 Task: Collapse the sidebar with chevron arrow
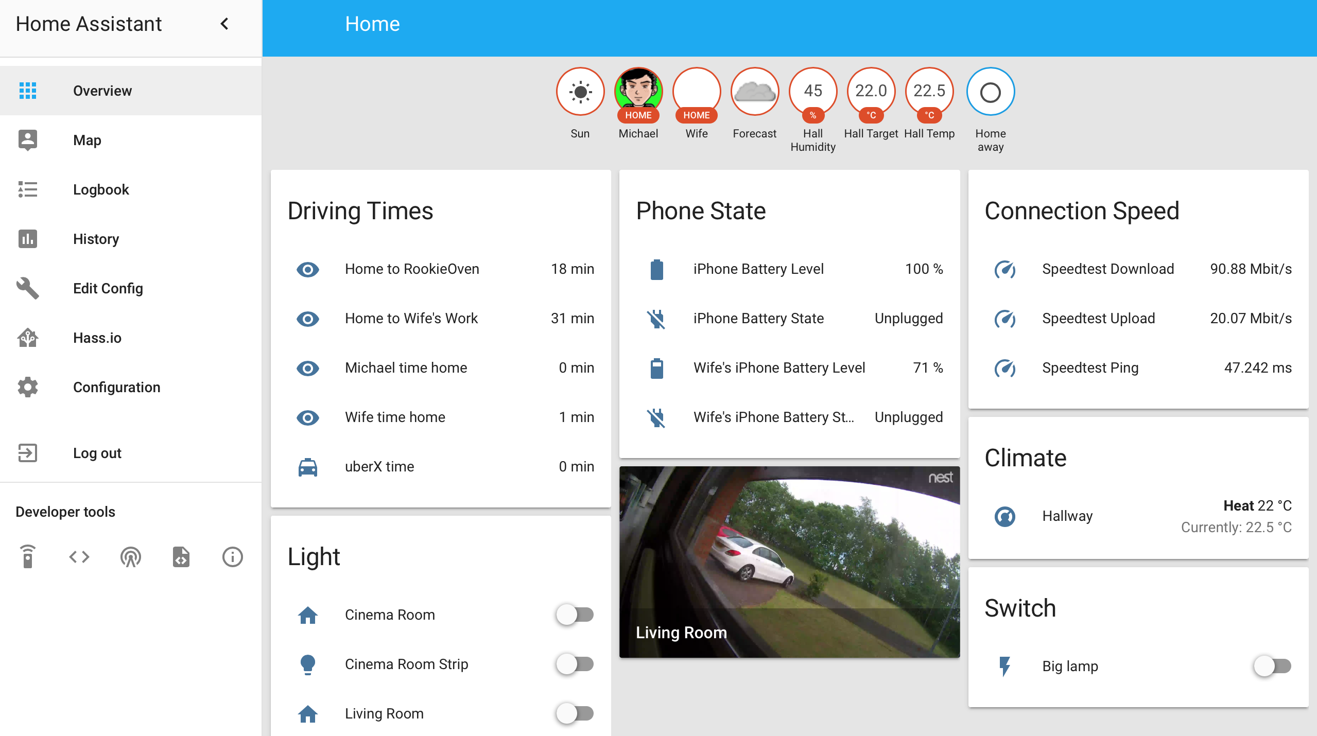point(224,24)
